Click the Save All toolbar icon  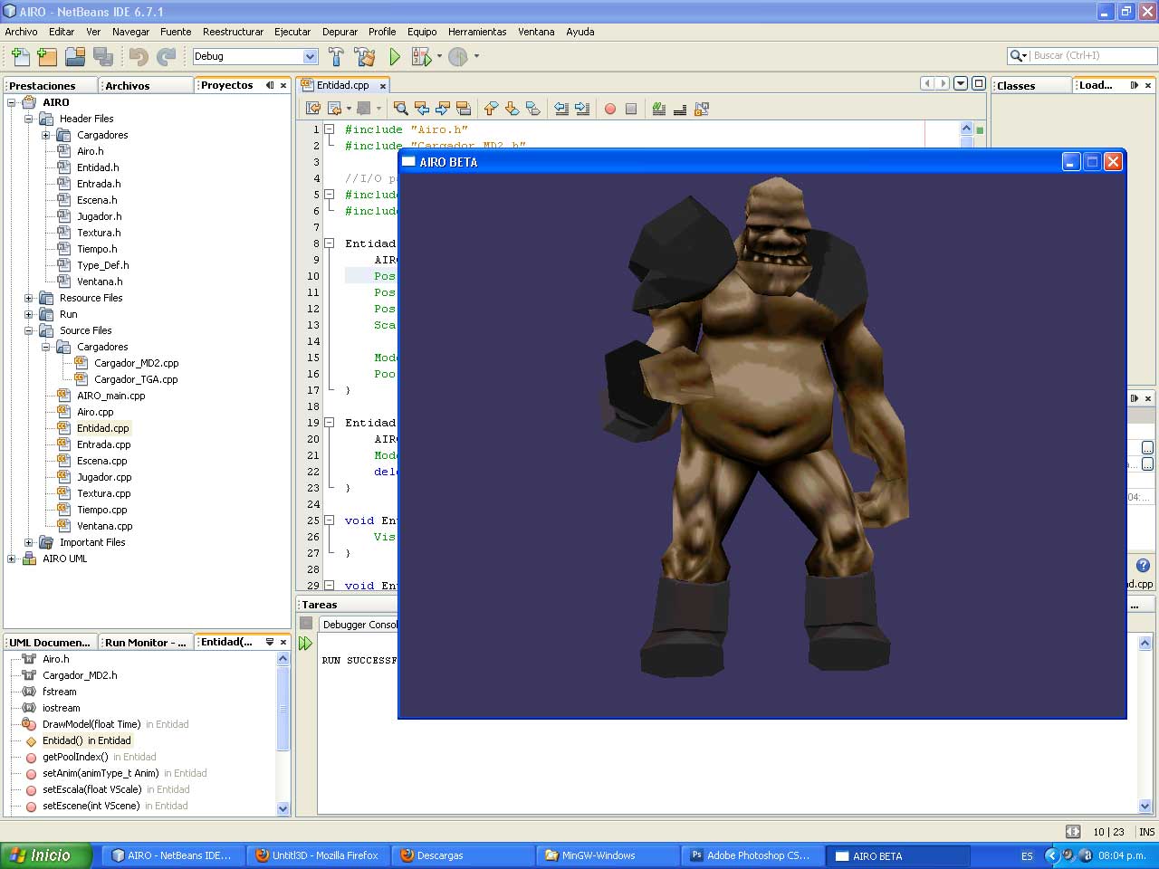[x=103, y=56]
